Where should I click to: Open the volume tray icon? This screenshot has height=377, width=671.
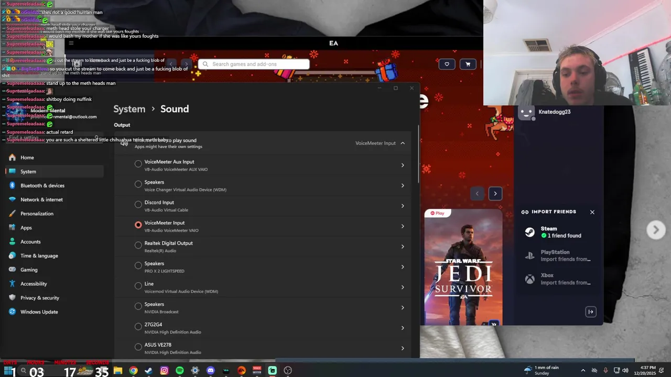pyautogui.click(x=625, y=371)
